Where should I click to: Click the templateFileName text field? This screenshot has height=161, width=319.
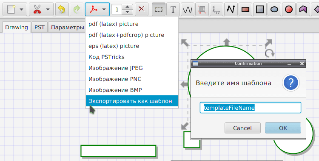251,108
